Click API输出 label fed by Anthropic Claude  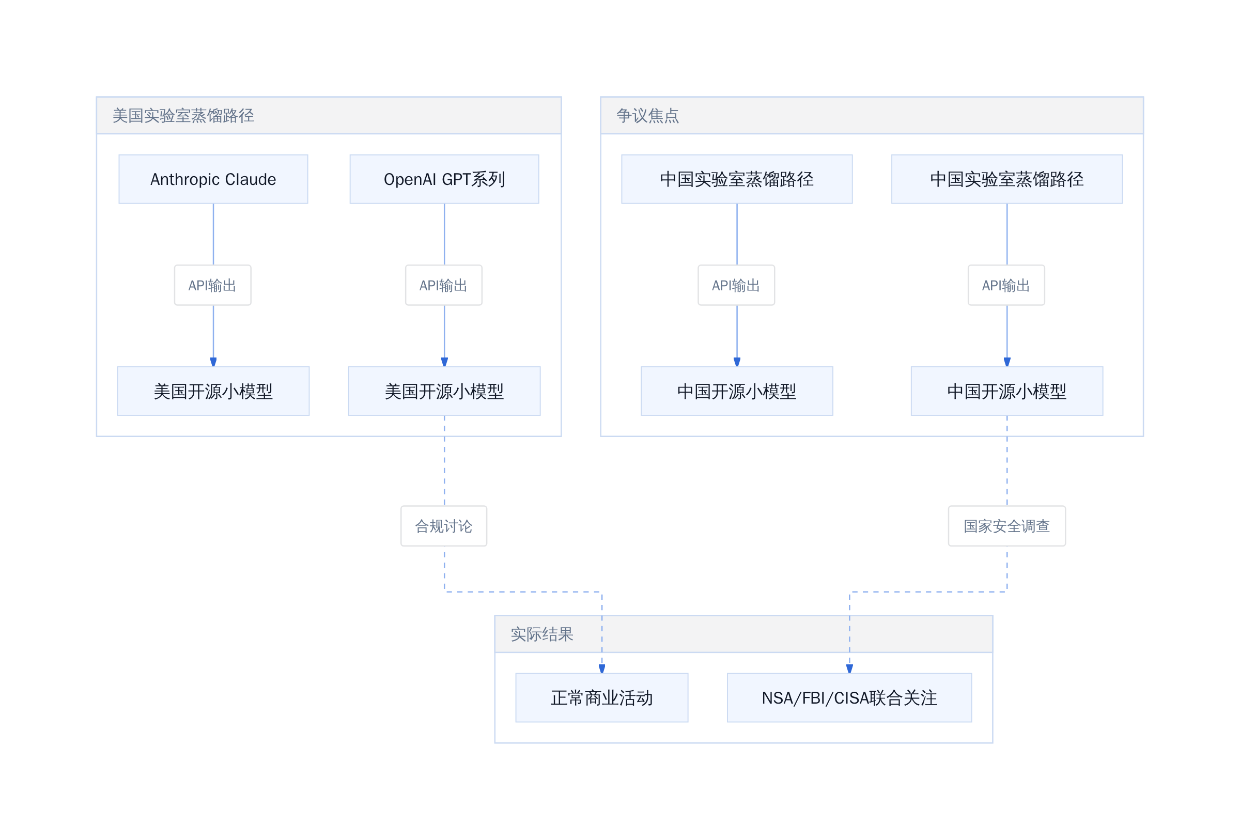coord(213,285)
